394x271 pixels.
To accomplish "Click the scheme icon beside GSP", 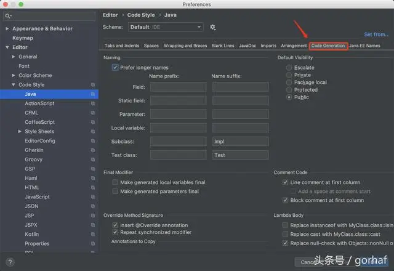I will (93, 169).
